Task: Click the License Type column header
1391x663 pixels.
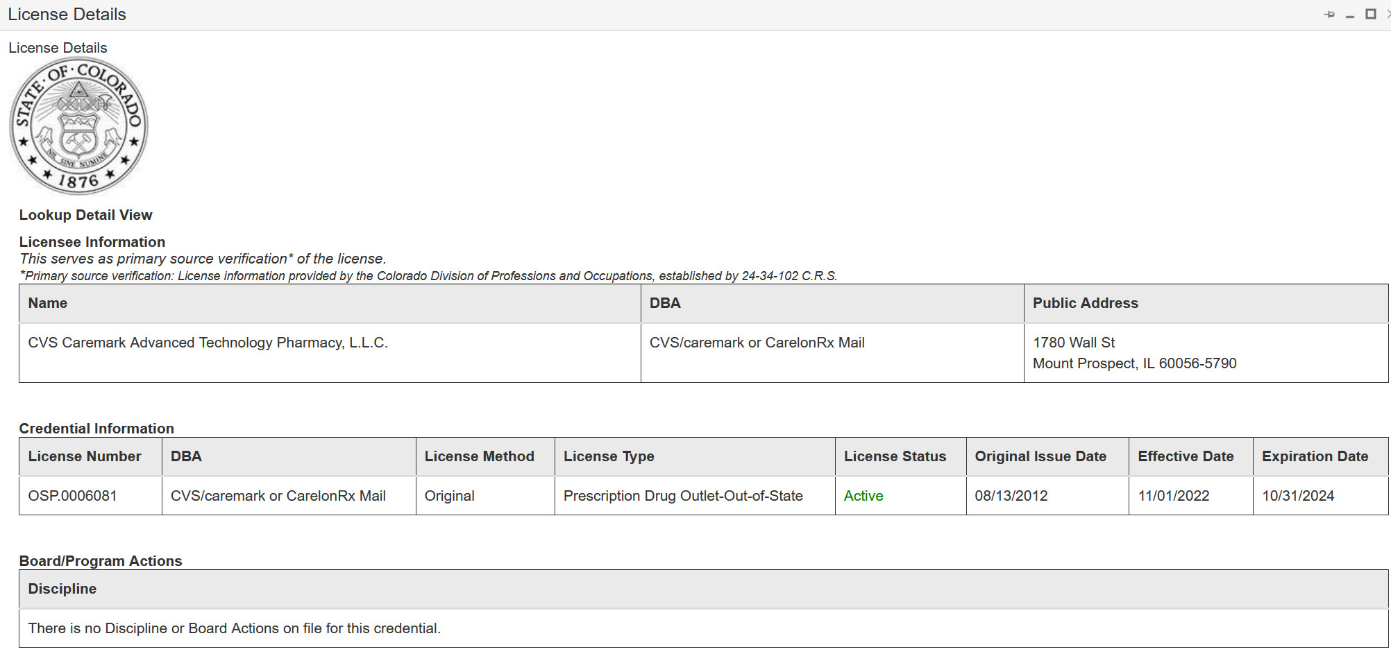Action: (x=609, y=456)
